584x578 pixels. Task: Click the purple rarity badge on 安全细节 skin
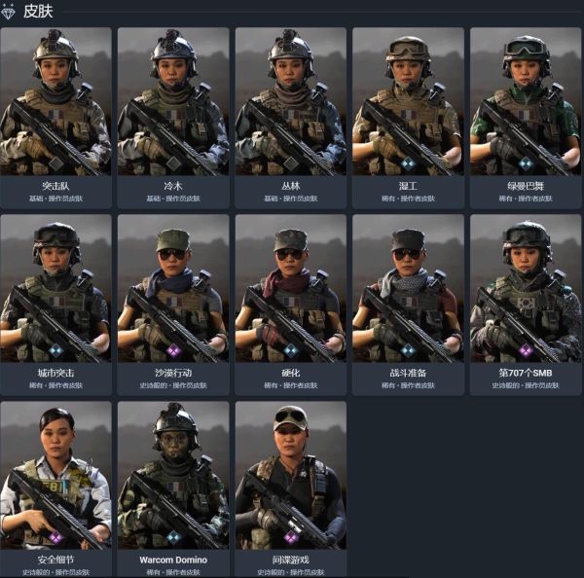coord(55,537)
